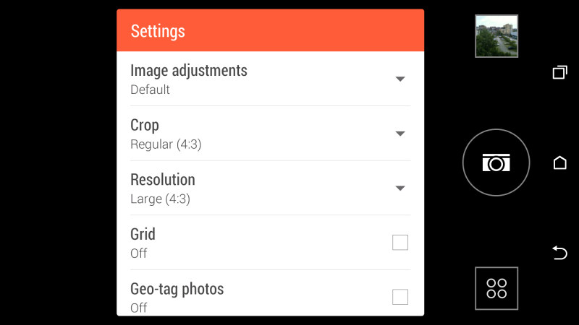The image size is (579, 325).
Task: Expand the Resolution dropdown arrow
Action: click(x=400, y=188)
